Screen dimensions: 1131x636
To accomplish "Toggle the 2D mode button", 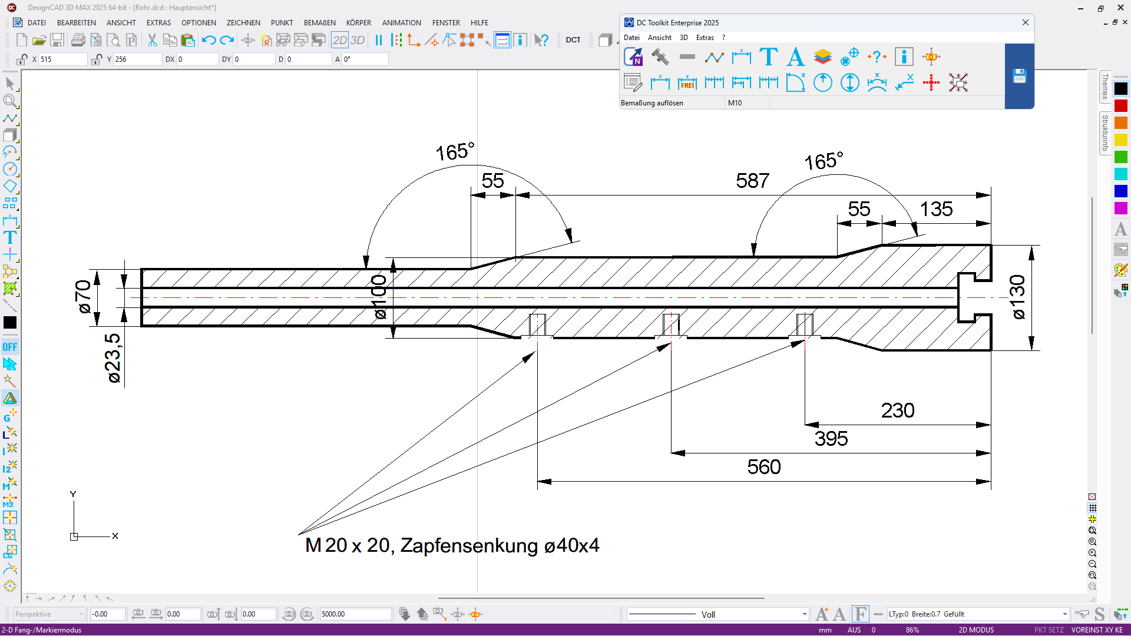I will (x=340, y=40).
